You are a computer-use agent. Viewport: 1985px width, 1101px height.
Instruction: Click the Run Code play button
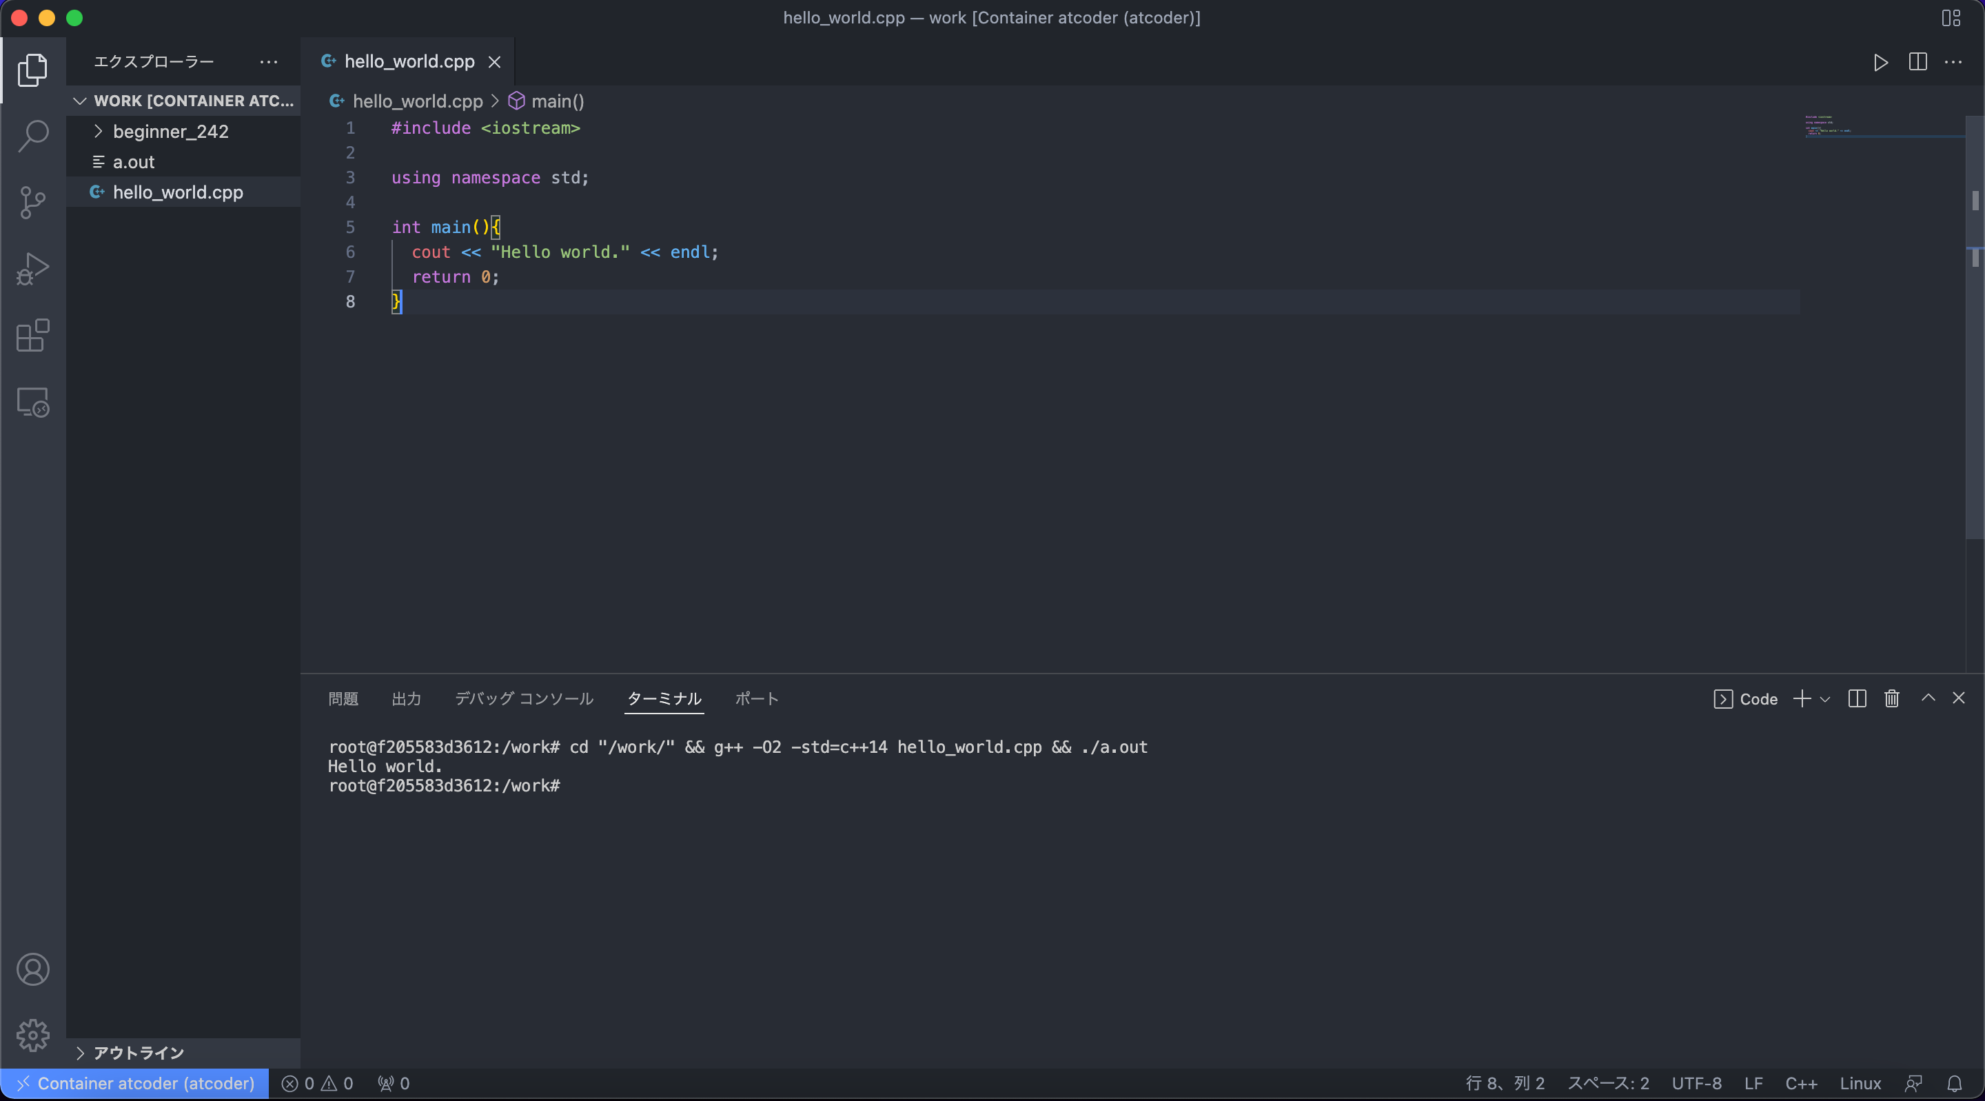coord(1880,63)
